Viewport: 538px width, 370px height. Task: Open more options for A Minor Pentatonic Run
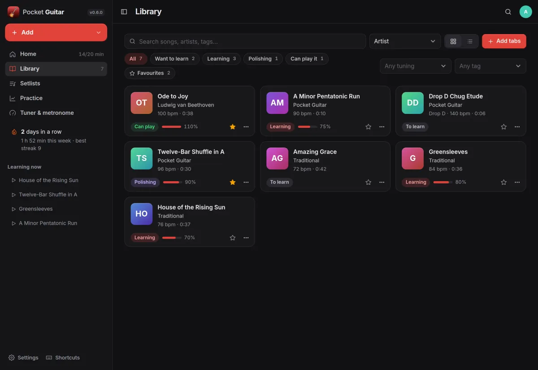click(x=382, y=127)
